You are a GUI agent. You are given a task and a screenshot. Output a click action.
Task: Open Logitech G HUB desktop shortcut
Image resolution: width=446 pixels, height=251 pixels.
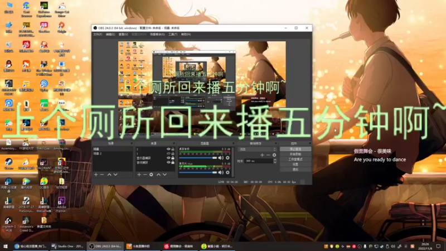click(8, 224)
